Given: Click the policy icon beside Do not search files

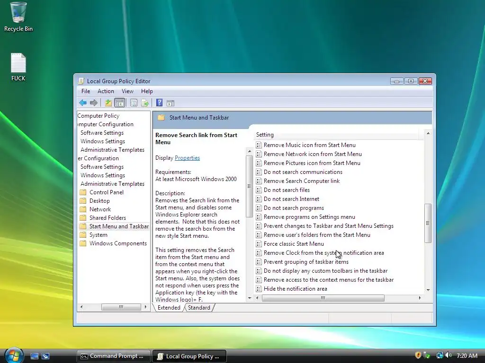Looking at the screenshot, I should coord(259,190).
